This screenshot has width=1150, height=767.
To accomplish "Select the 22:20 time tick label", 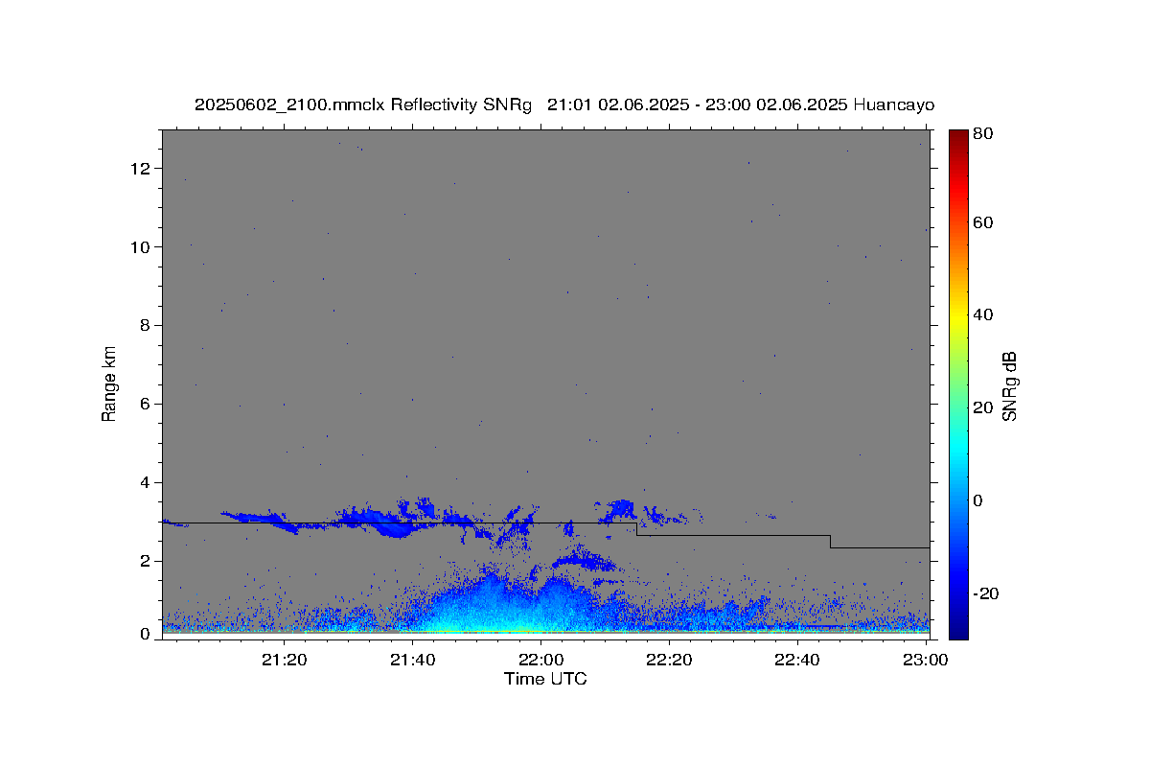I will pyautogui.click(x=668, y=661).
